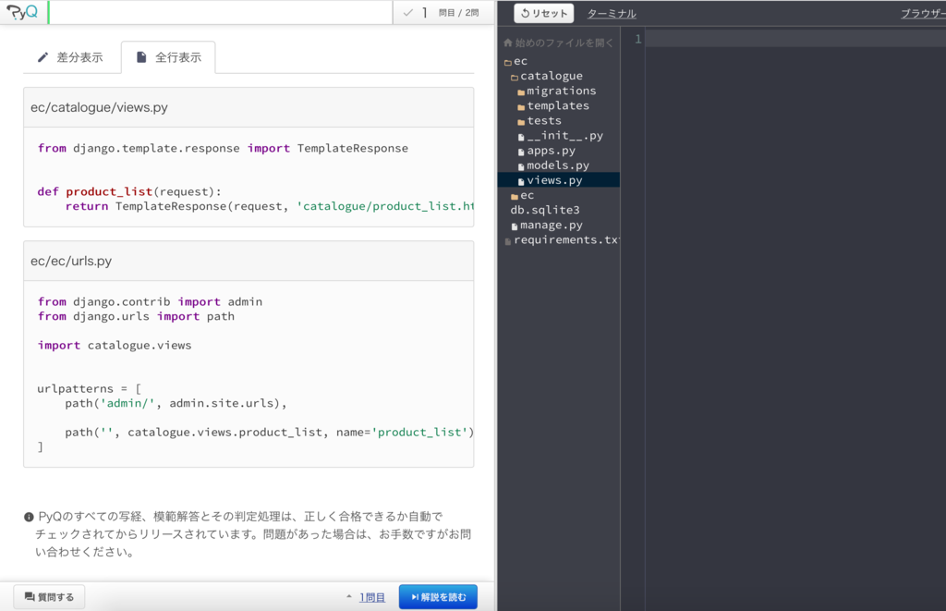Click 'from django.urls import path' code line

pos(136,316)
